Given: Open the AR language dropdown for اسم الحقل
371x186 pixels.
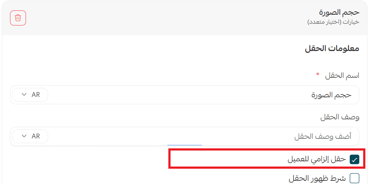Looking at the screenshot, I should pos(30,95).
